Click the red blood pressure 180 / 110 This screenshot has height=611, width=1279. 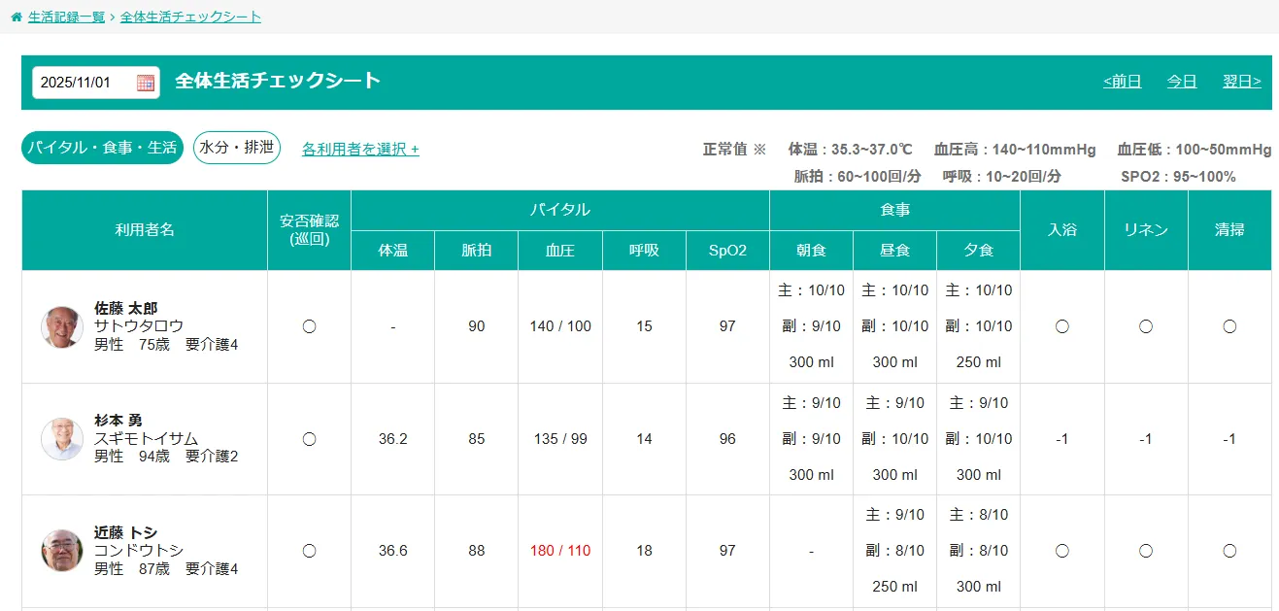560,551
